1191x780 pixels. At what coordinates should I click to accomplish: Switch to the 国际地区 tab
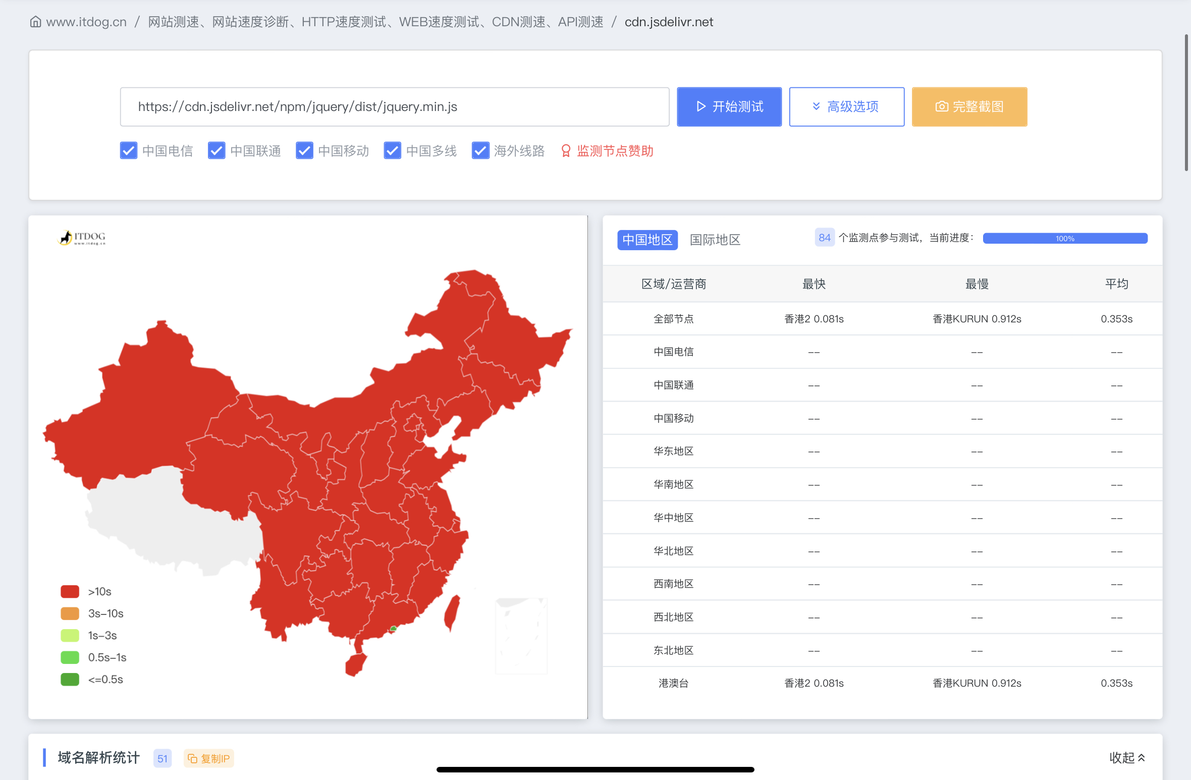tap(715, 240)
